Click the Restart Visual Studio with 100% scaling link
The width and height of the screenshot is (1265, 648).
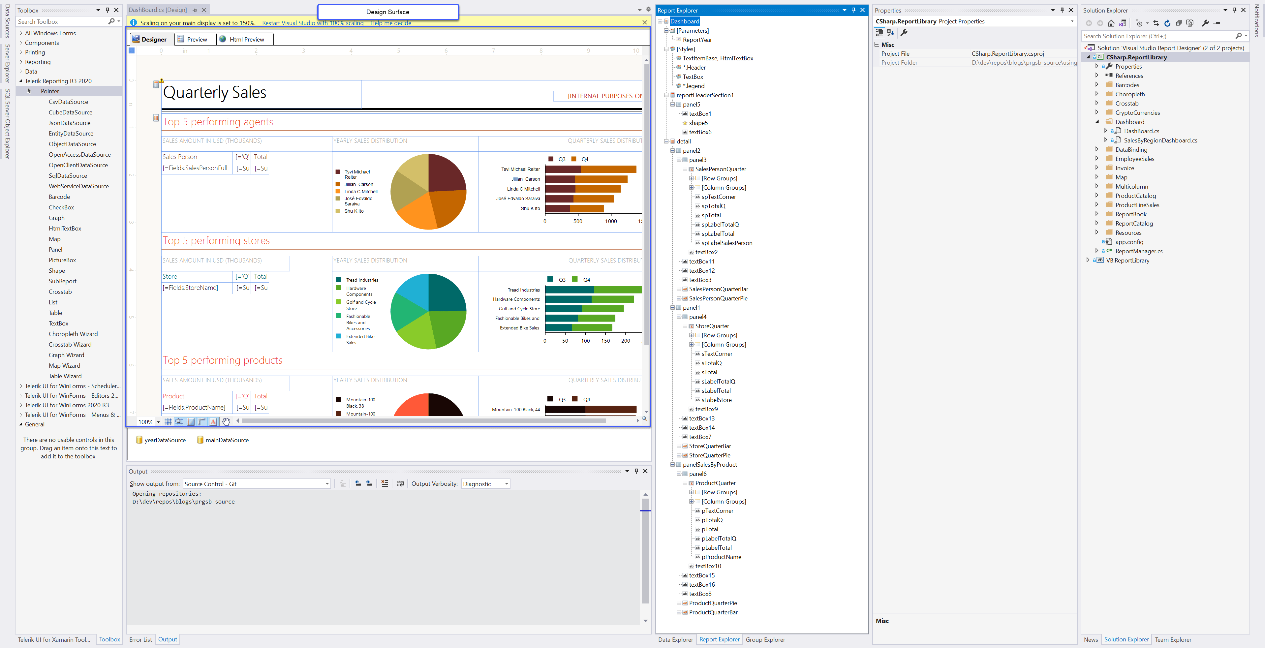pos(313,23)
